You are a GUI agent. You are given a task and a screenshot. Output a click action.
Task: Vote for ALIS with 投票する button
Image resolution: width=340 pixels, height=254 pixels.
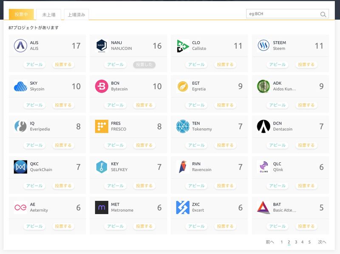click(x=63, y=65)
